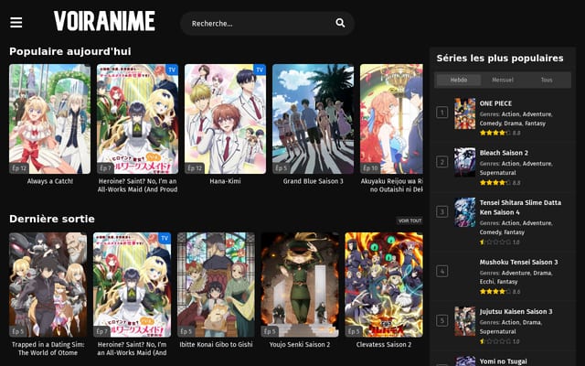Click the rank 3 number badge
The width and height of the screenshot is (585, 366).
(x=442, y=211)
